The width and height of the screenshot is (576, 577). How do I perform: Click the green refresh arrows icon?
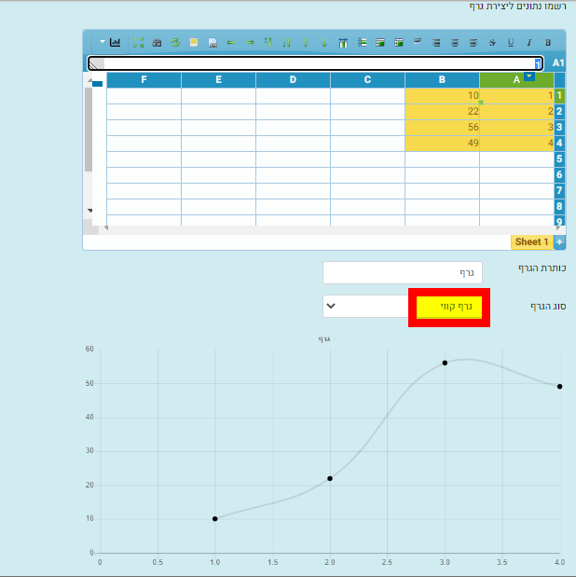(174, 43)
